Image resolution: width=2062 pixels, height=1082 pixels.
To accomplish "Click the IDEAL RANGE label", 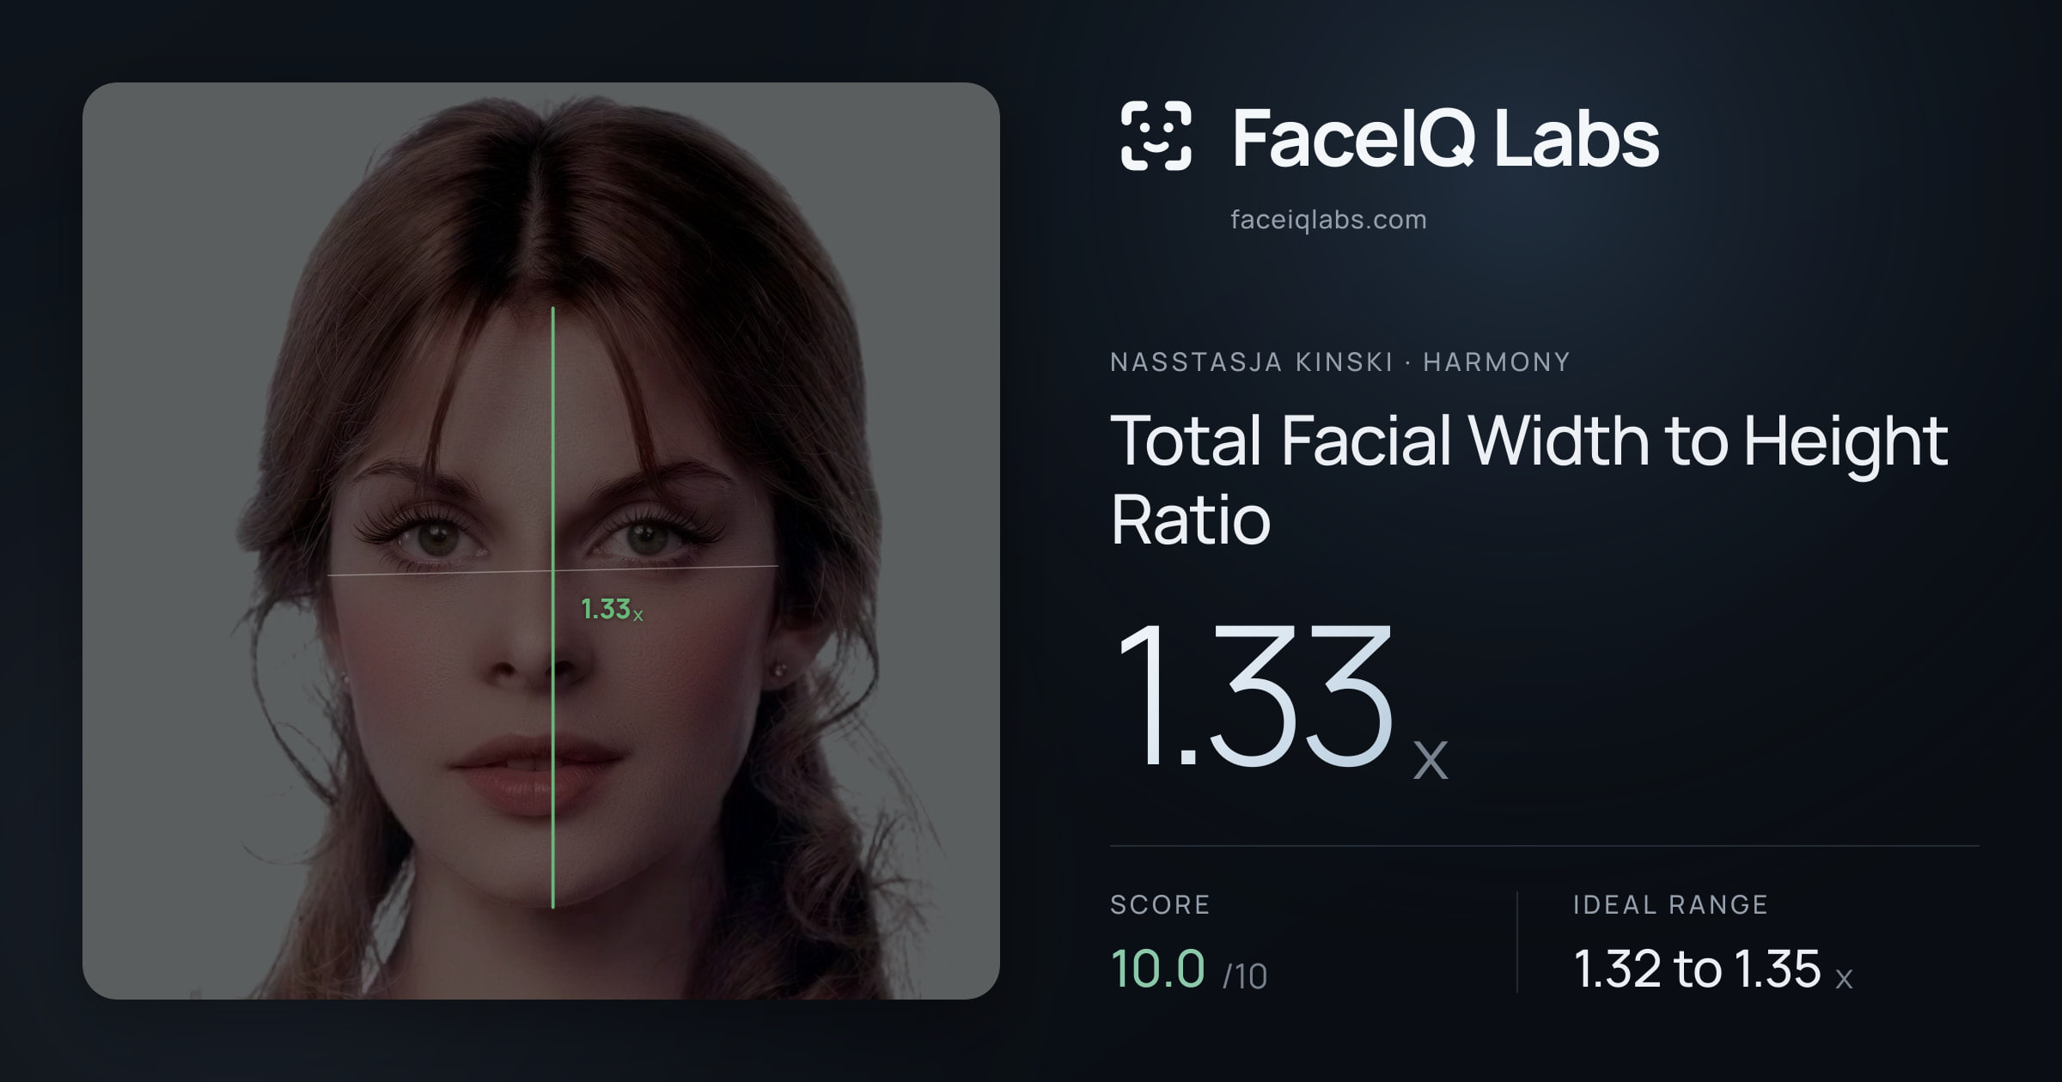I will coord(1670,905).
